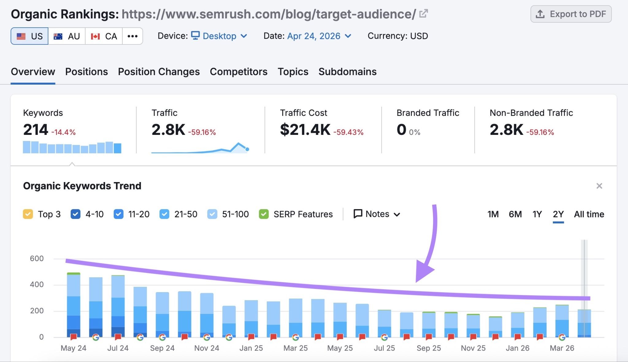
Task: Toggle the 11-20 positions checkbox
Action: tap(118, 214)
